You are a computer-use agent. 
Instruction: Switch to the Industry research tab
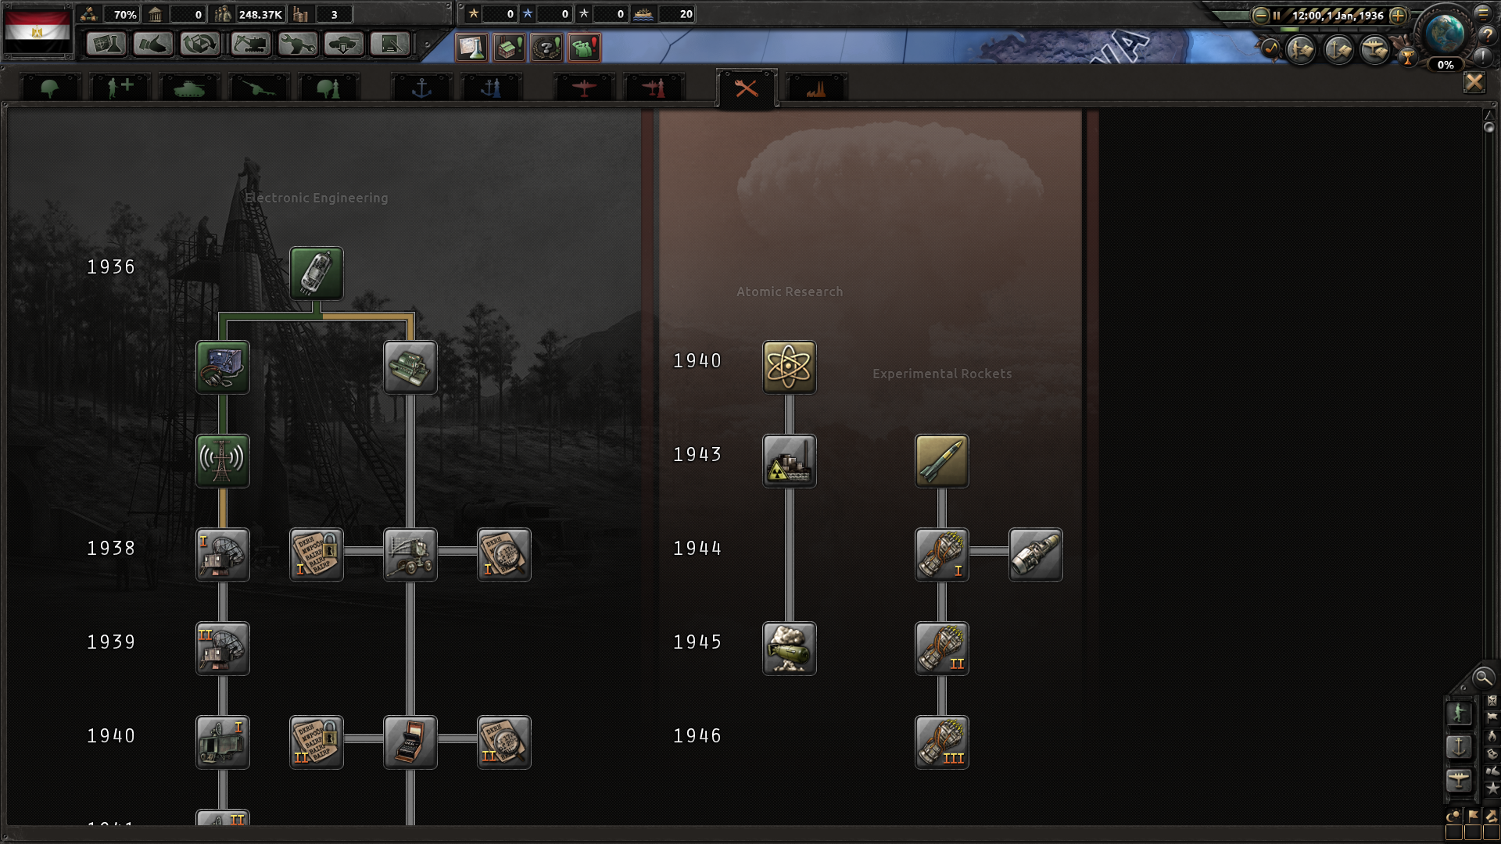point(815,88)
